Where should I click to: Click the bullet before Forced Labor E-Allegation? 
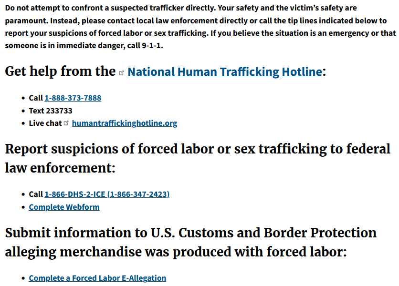24,278
